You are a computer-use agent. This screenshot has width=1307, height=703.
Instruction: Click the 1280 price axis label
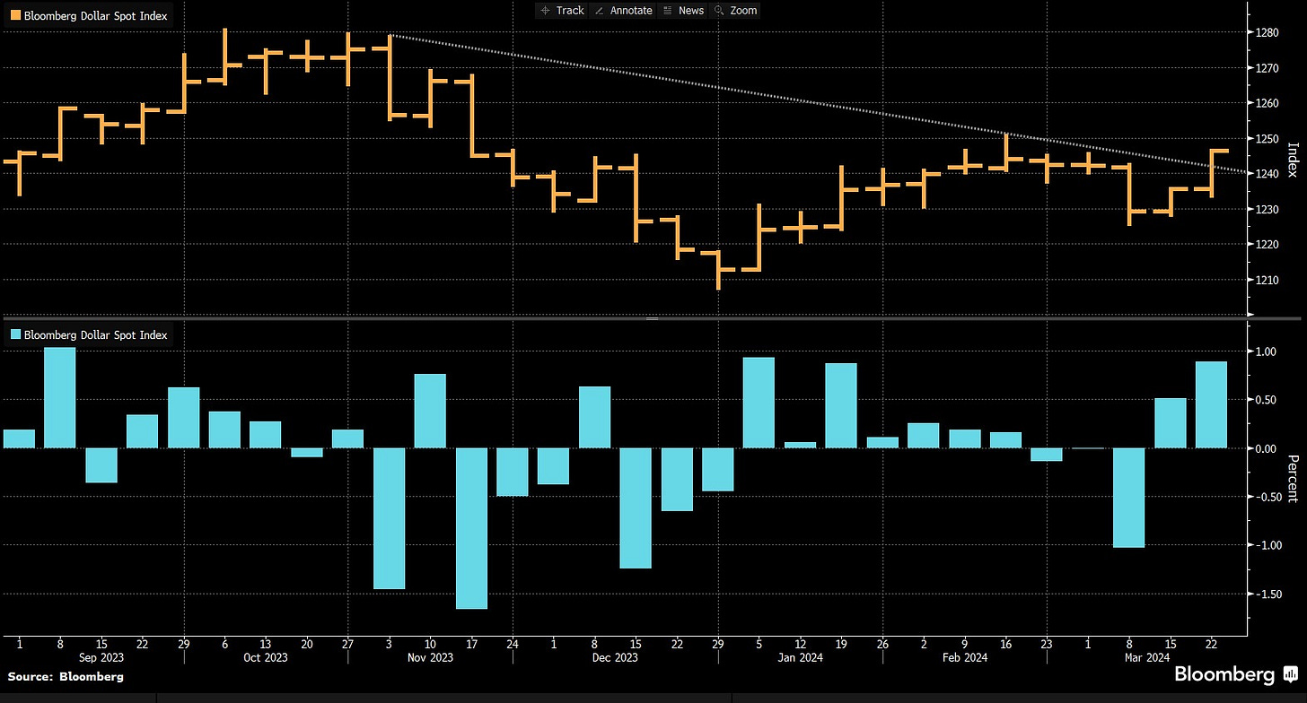click(x=1265, y=33)
